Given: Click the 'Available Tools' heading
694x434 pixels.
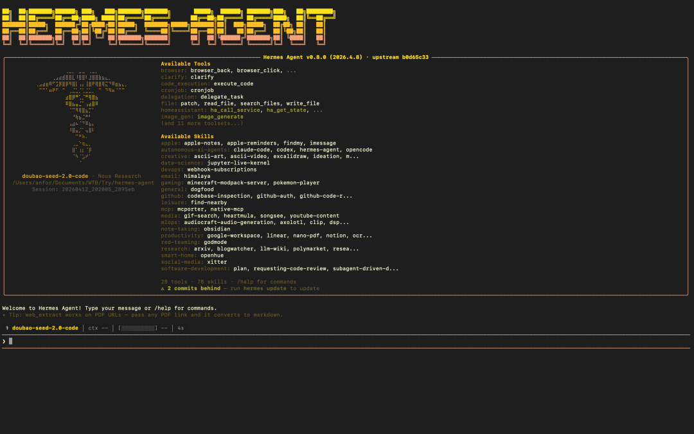Looking at the screenshot, I should click(186, 64).
